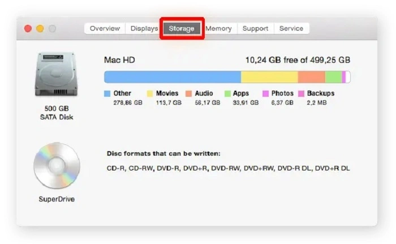Click the "56,17 GB" value
The width and height of the screenshot is (396, 244).
208,102
